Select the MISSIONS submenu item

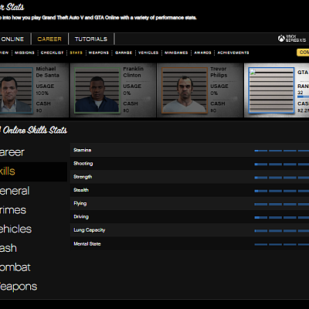pyautogui.click(x=25, y=53)
